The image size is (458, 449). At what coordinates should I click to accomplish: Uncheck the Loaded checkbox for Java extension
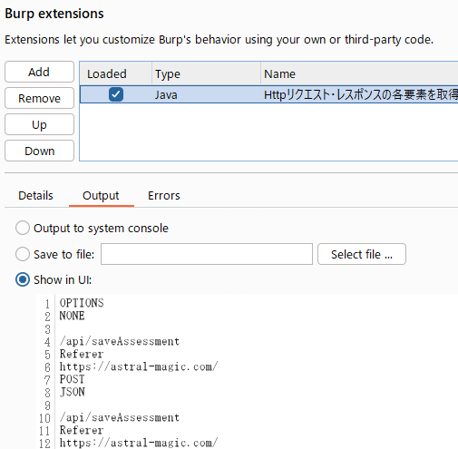[x=116, y=94]
